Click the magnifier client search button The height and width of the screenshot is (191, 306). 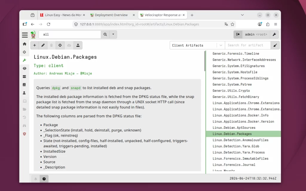point(105,35)
